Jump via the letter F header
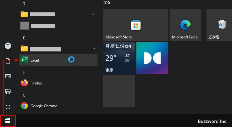 24,72
